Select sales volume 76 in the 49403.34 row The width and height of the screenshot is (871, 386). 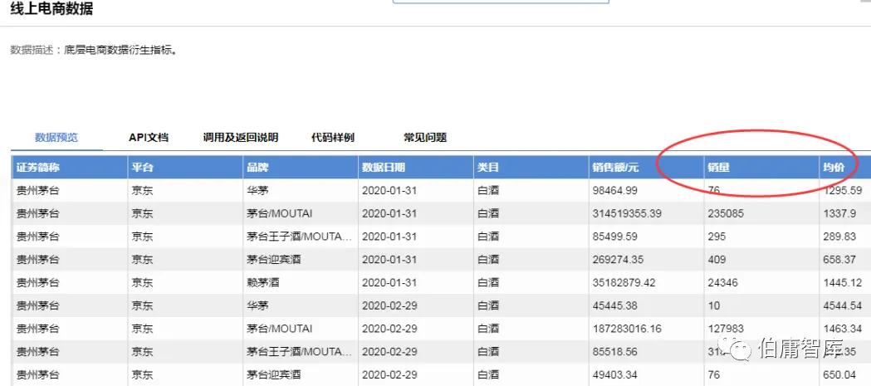tap(714, 374)
